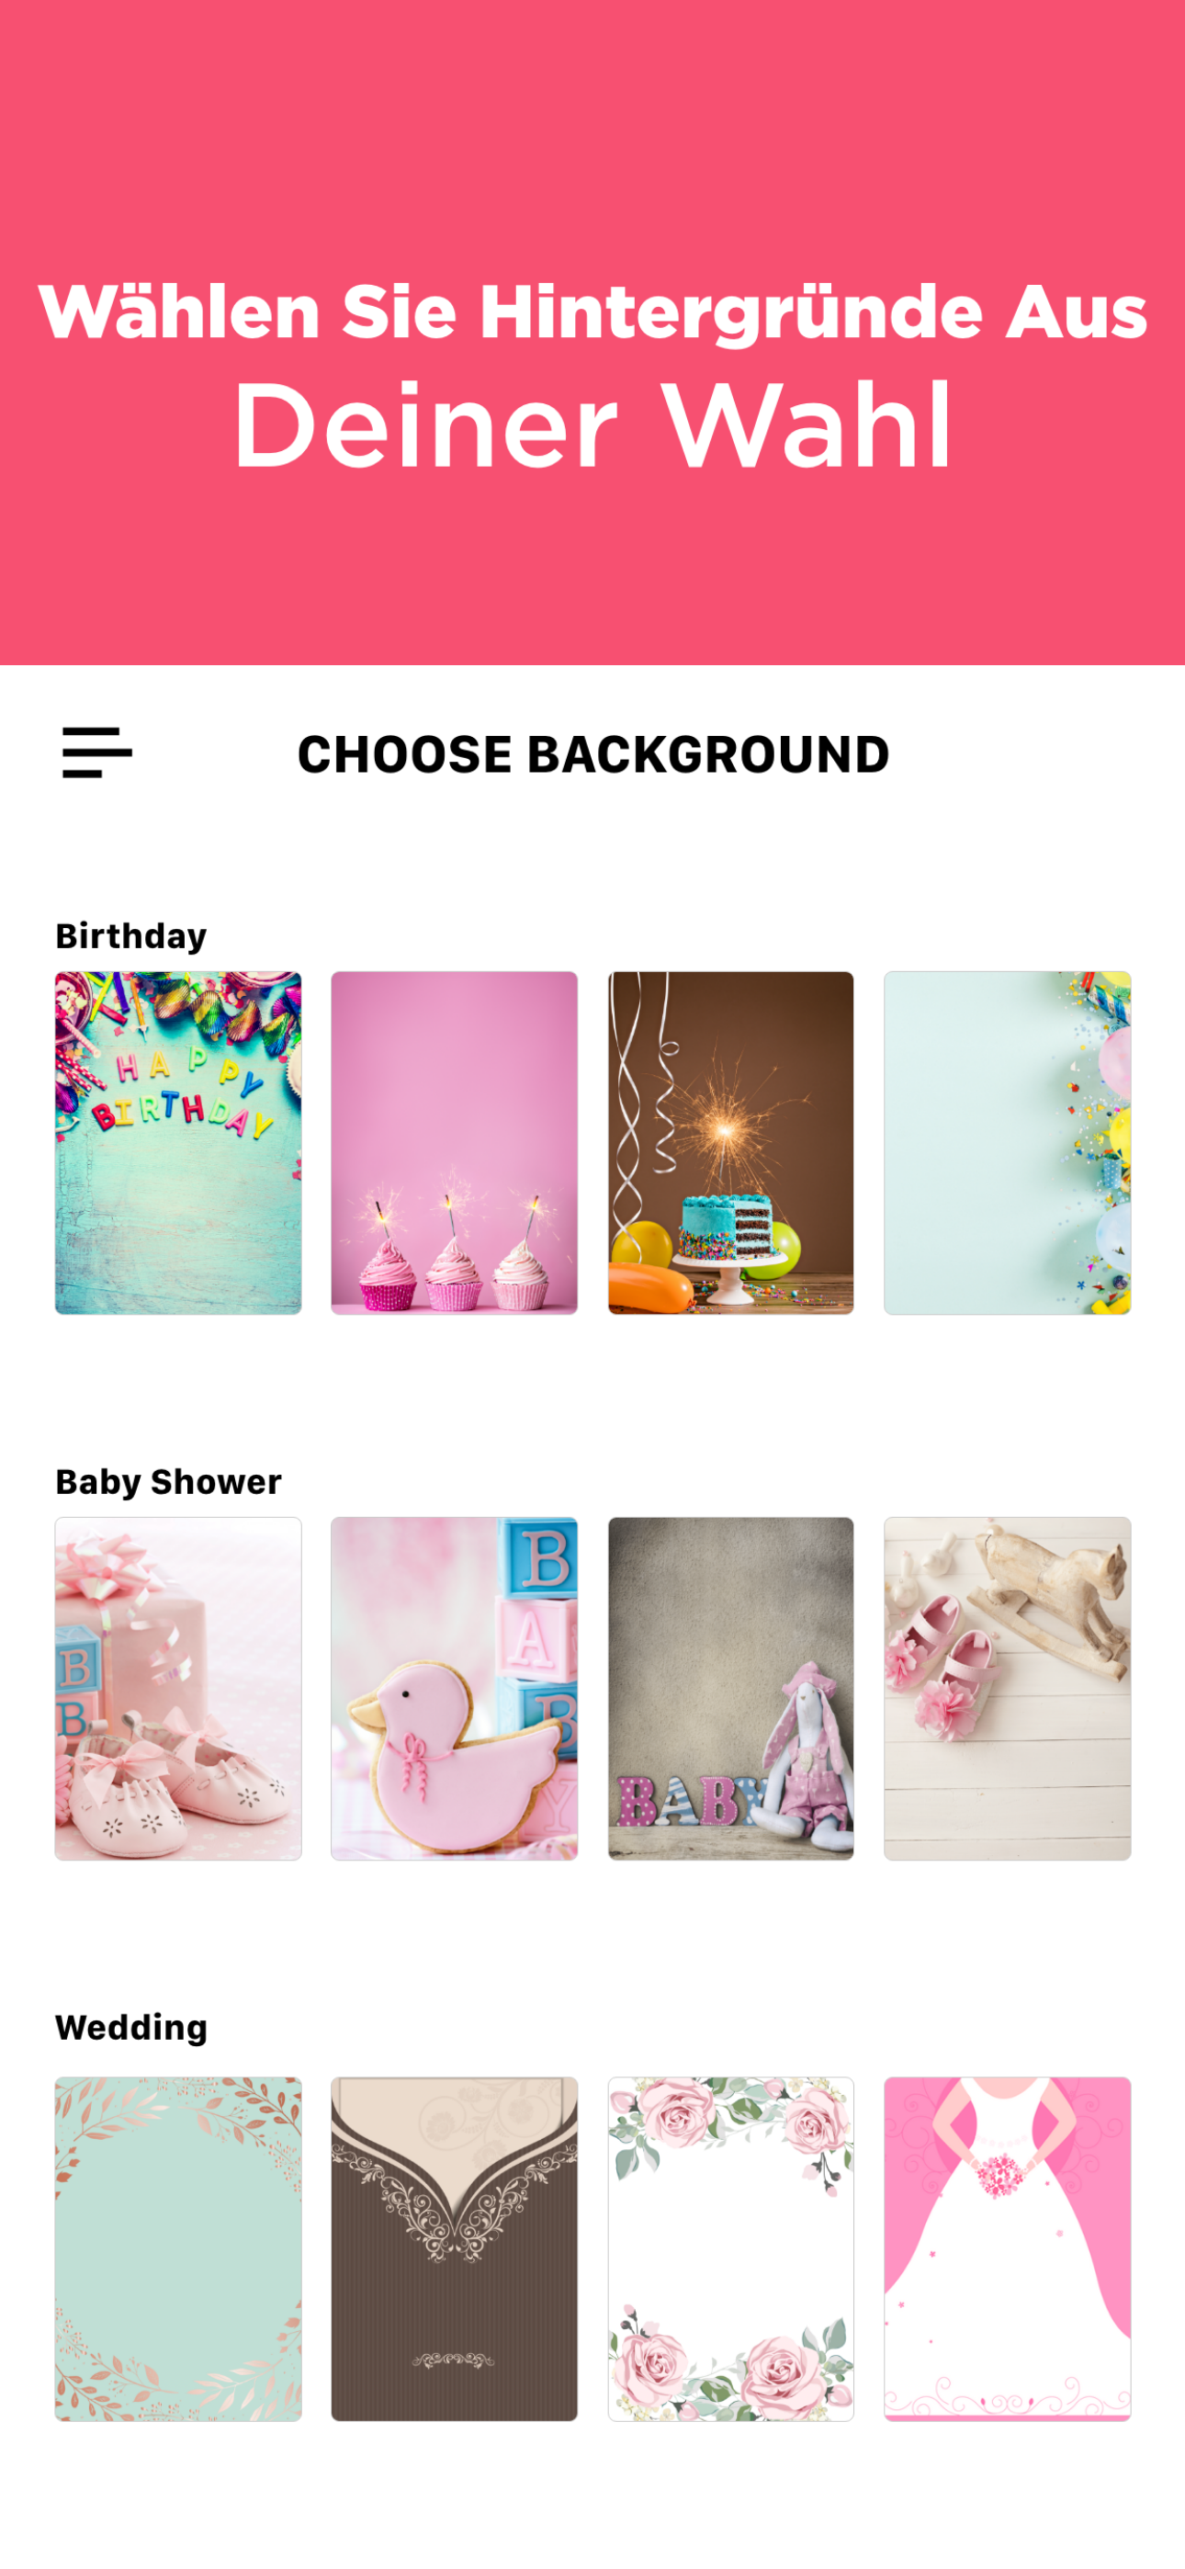Select the mint confetti balloons background
The image size is (1185, 2569).
coord(1008,1143)
